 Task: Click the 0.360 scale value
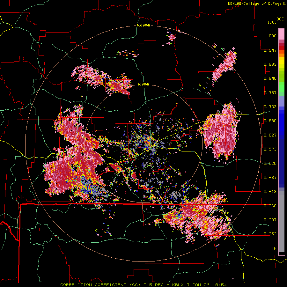(270, 206)
